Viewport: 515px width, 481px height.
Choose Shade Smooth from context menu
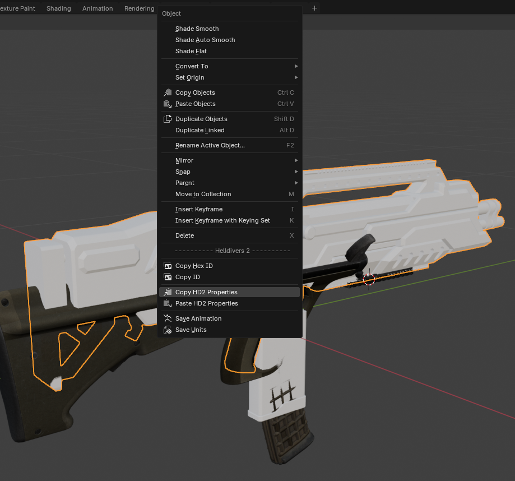coord(197,29)
